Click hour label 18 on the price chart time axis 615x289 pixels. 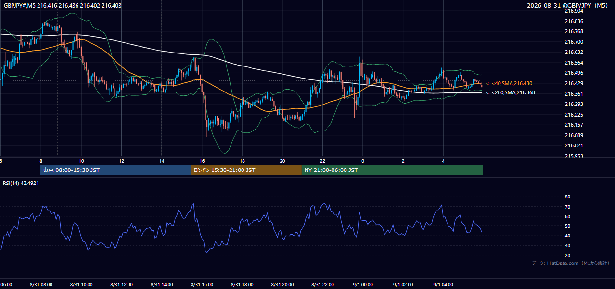point(242,161)
